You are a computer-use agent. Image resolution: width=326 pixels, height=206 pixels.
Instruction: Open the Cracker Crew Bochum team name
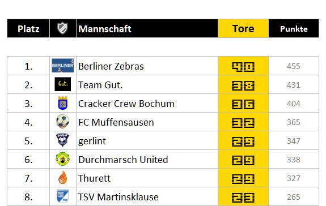coord(126,104)
